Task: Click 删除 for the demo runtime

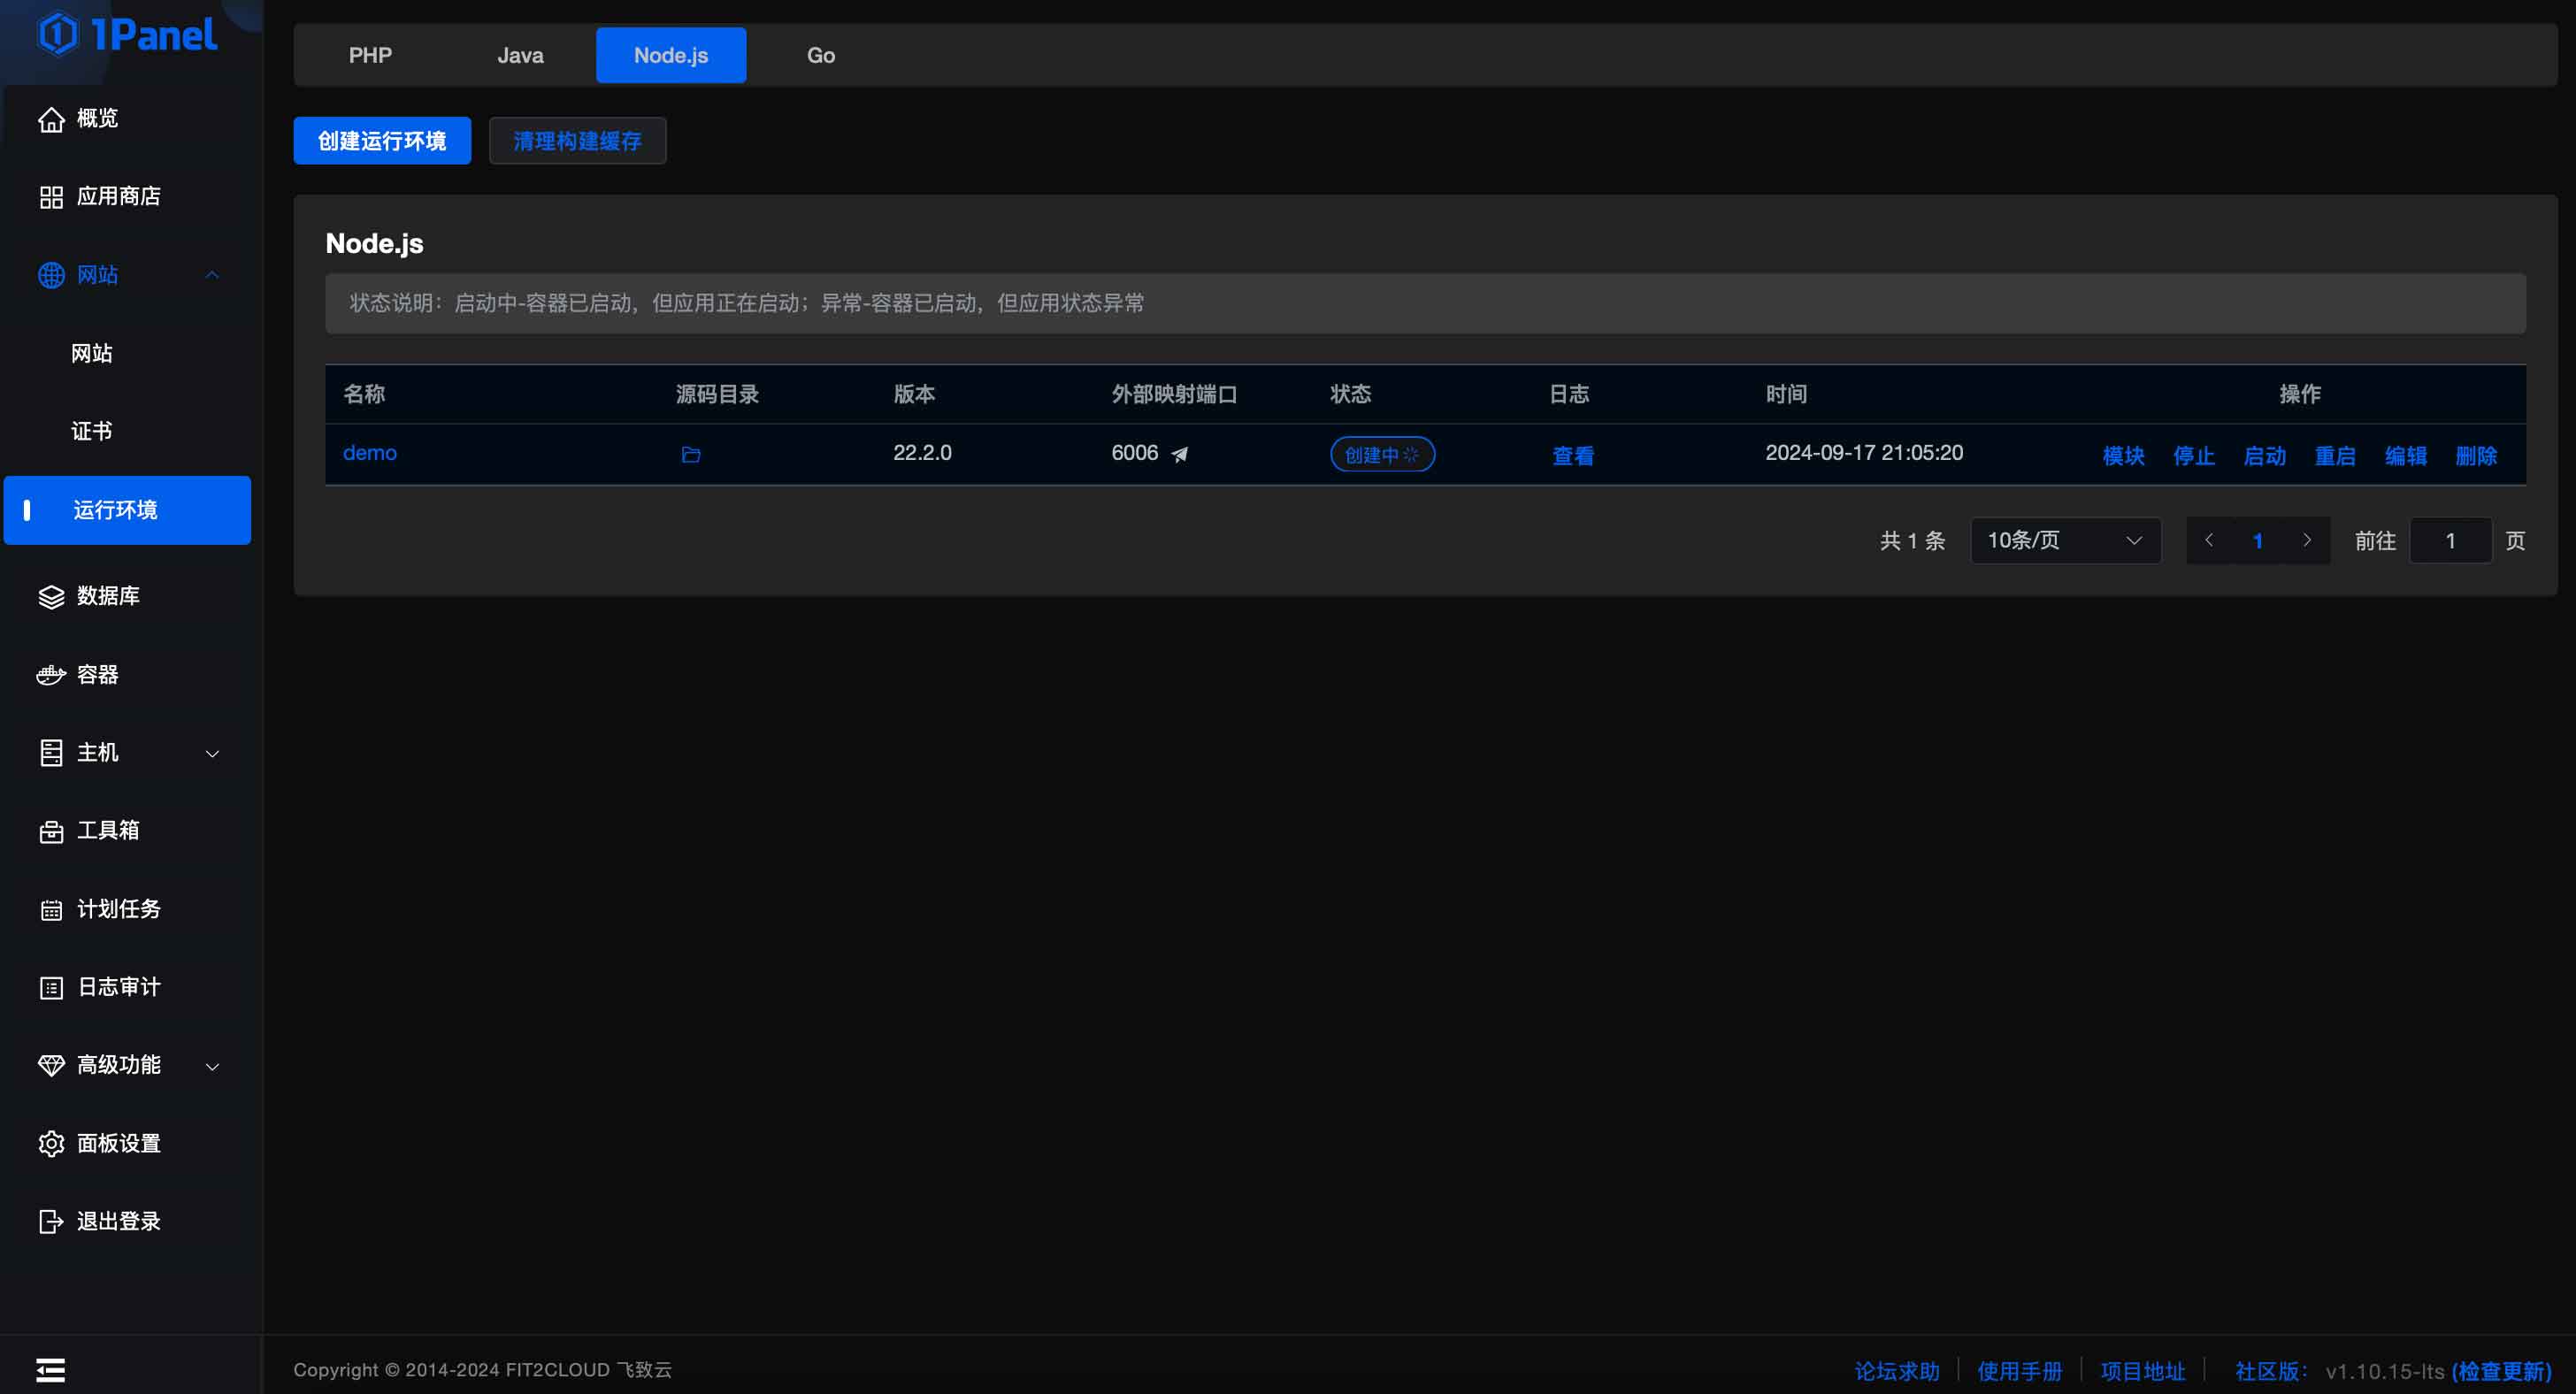Action: point(2476,456)
